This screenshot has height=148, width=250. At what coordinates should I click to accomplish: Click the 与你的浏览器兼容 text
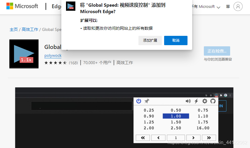pos(218,59)
